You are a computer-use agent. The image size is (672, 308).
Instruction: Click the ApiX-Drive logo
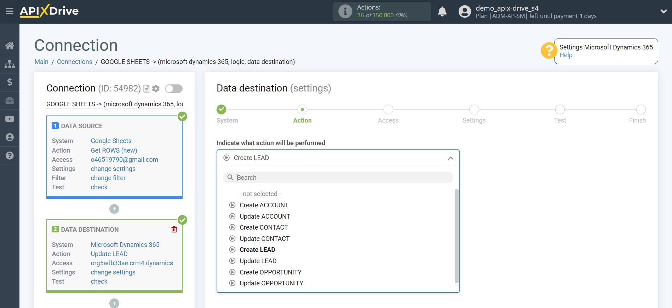[49, 11]
